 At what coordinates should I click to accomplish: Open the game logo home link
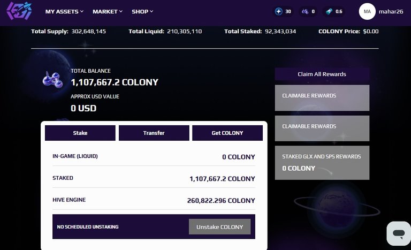(19, 11)
